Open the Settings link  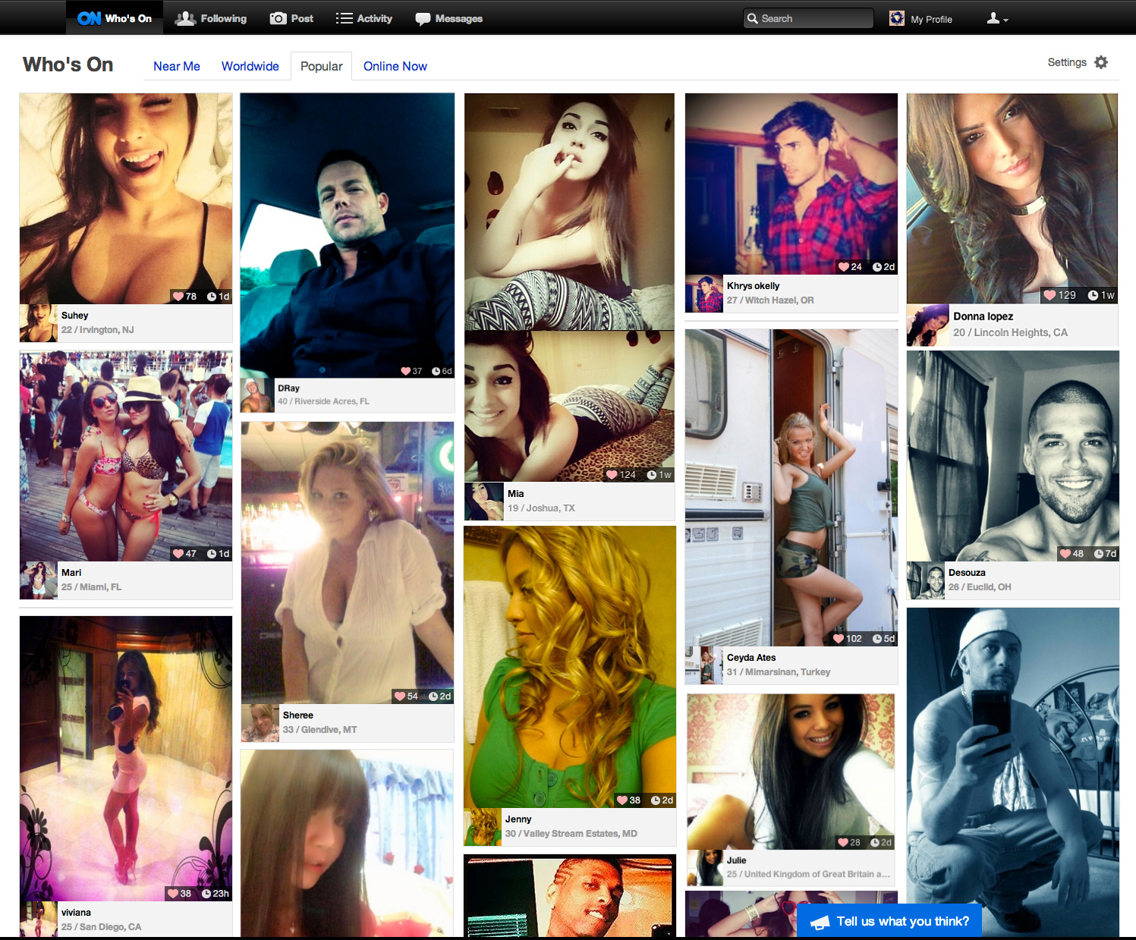click(x=1067, y=62)
